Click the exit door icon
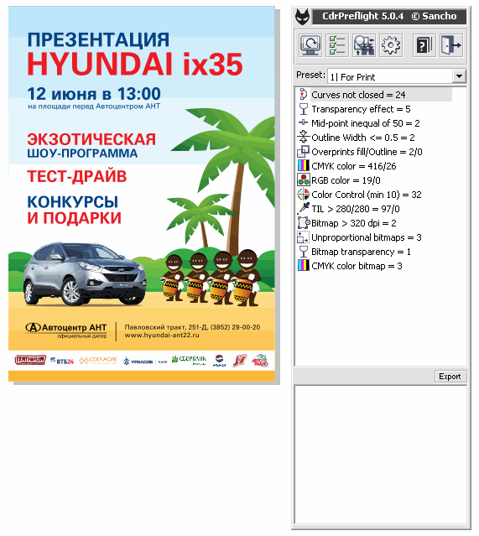This screenshot has height=536, width=479. coord(451,45)
